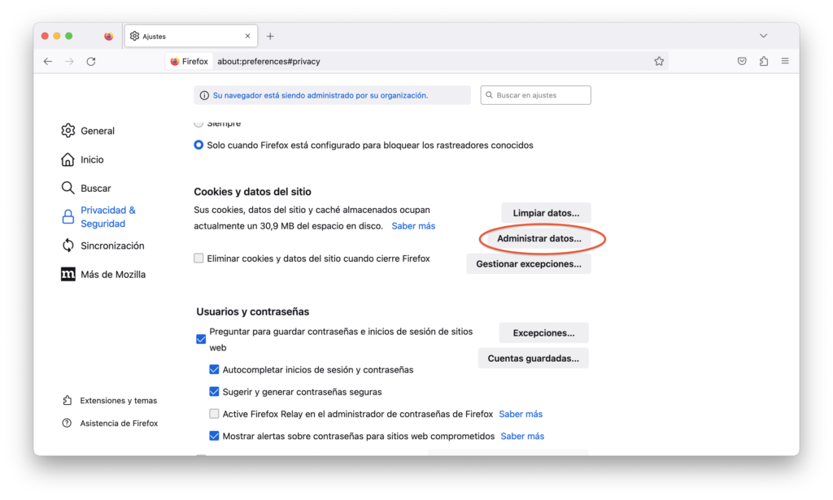This screenshot has height=500, width=833.
Task: Go back using the back arrow
Action: pos(48,61)
